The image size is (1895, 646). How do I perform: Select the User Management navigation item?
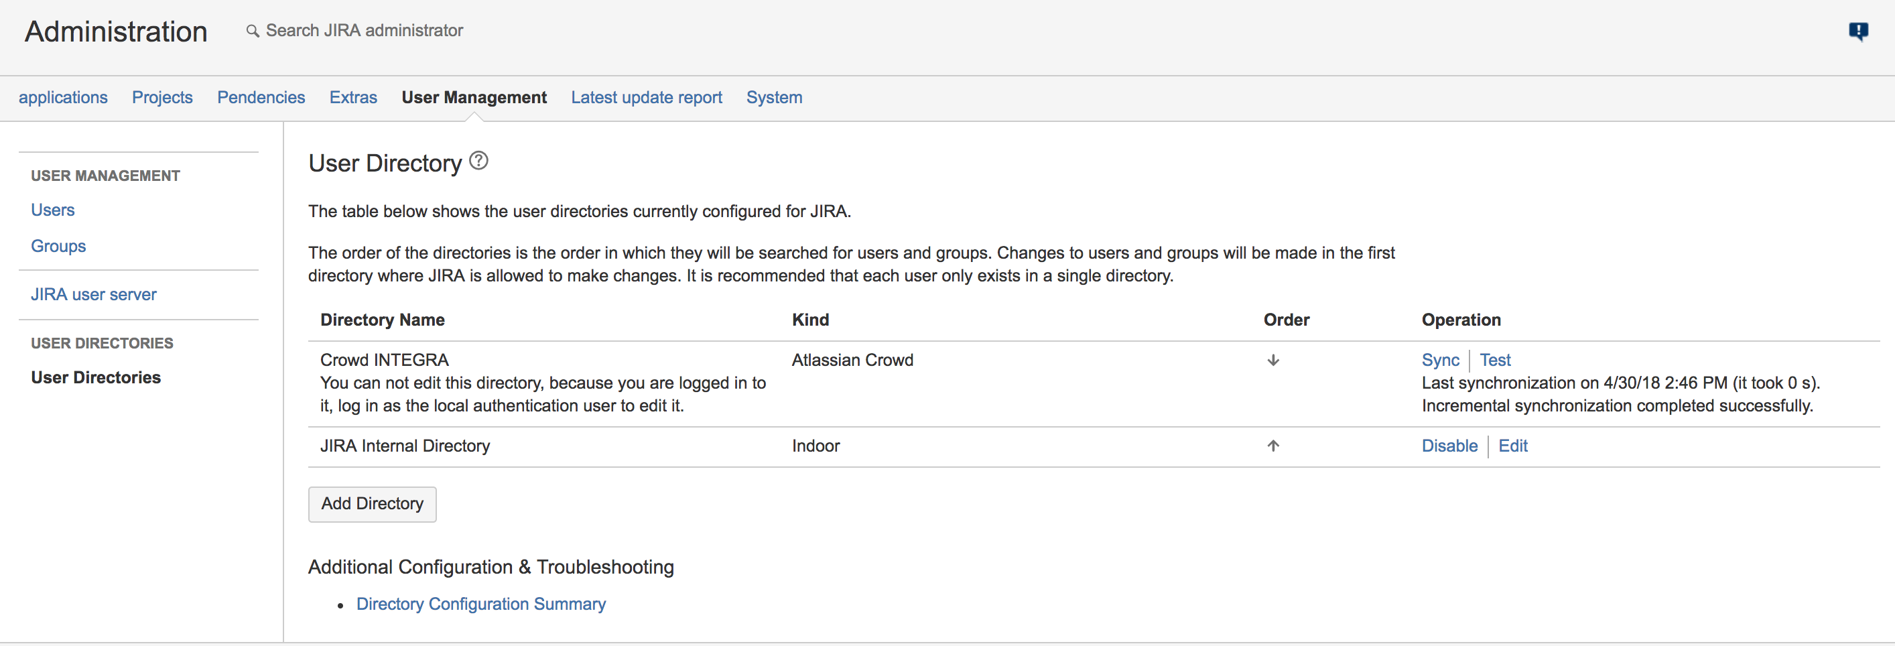click(x=474, y=97)
